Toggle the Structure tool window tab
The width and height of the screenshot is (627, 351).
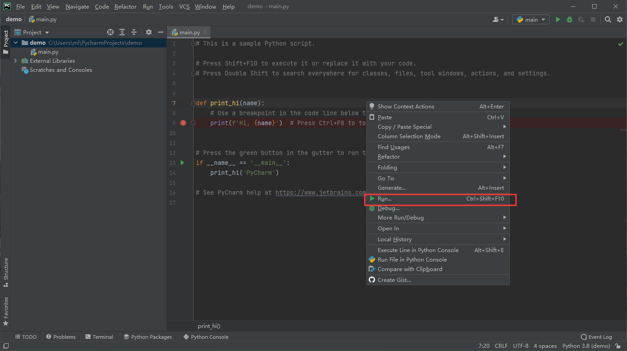pyautogui.click(x=6, y=272)
